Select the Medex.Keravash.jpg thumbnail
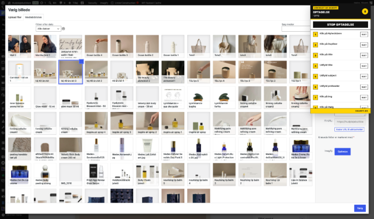 [122, 149]
